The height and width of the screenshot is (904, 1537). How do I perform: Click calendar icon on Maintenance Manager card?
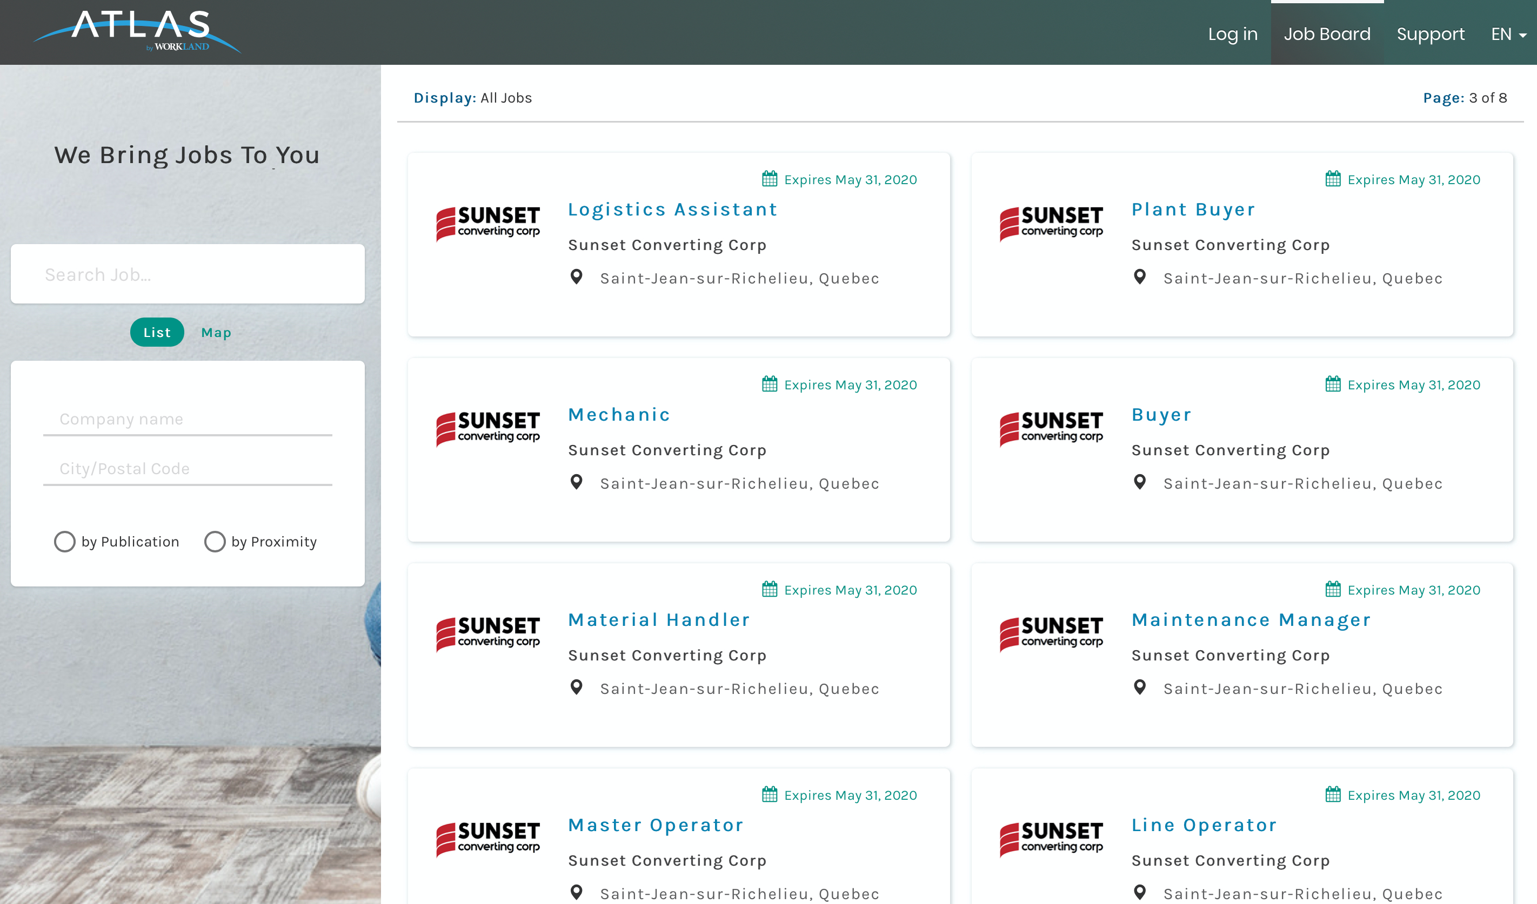(x=1333, y=590)
